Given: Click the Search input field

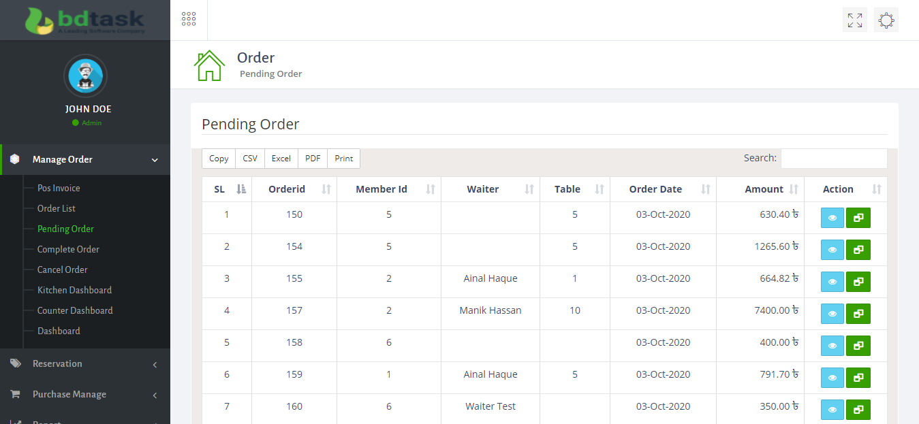Looking at the screenshot, I should tap(833, 159).
